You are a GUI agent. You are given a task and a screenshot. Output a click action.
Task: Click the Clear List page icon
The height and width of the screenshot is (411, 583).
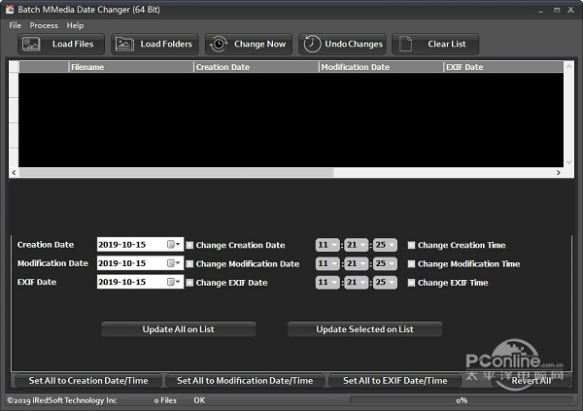tap(405, 44)
